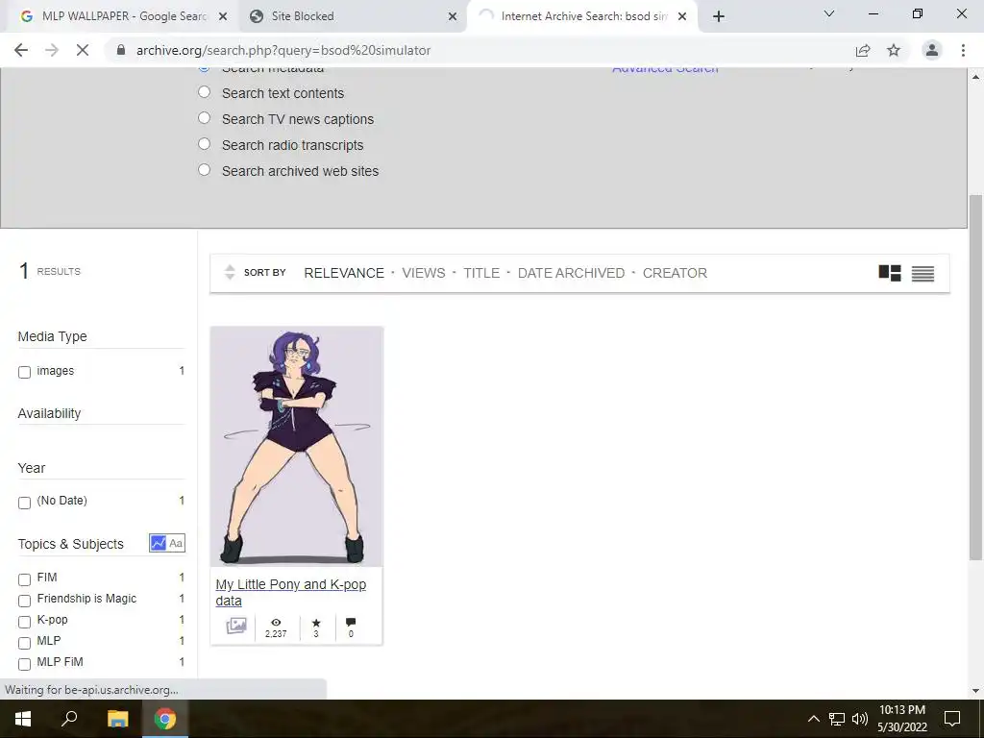Open the tab search chevron
The height and width of the screenshot is (738, 984).
point(829,13)
